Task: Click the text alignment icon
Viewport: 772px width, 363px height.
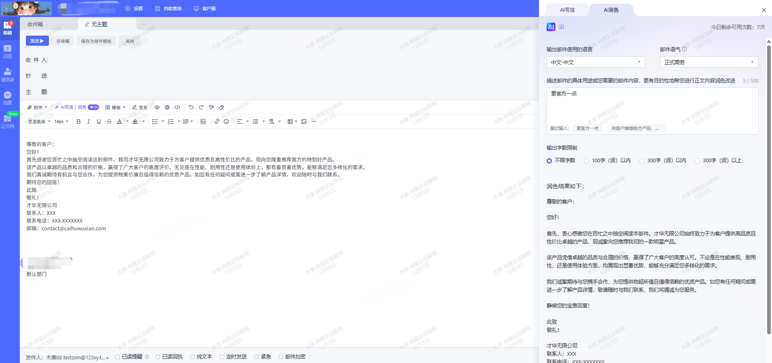Action: pyautogui.click(x=240, y=121)
